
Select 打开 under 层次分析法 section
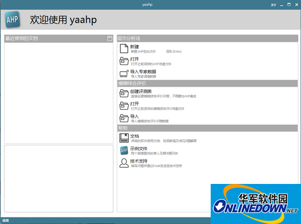pos(134,59)
